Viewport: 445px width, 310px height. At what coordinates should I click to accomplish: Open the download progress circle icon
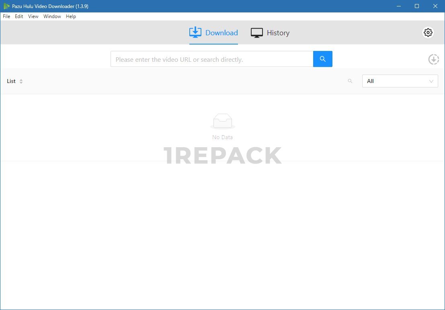click(433, 59)
